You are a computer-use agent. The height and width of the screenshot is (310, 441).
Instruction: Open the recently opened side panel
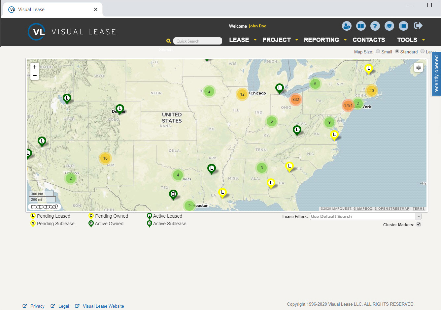pyautogui.click(x=436, y=74)
